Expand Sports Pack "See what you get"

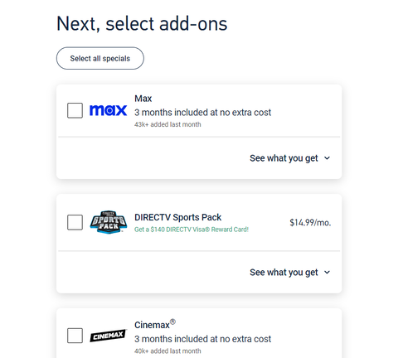(289, 273)
